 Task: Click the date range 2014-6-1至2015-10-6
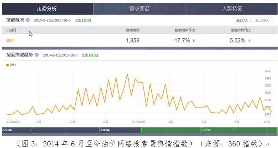click(60, 55)
